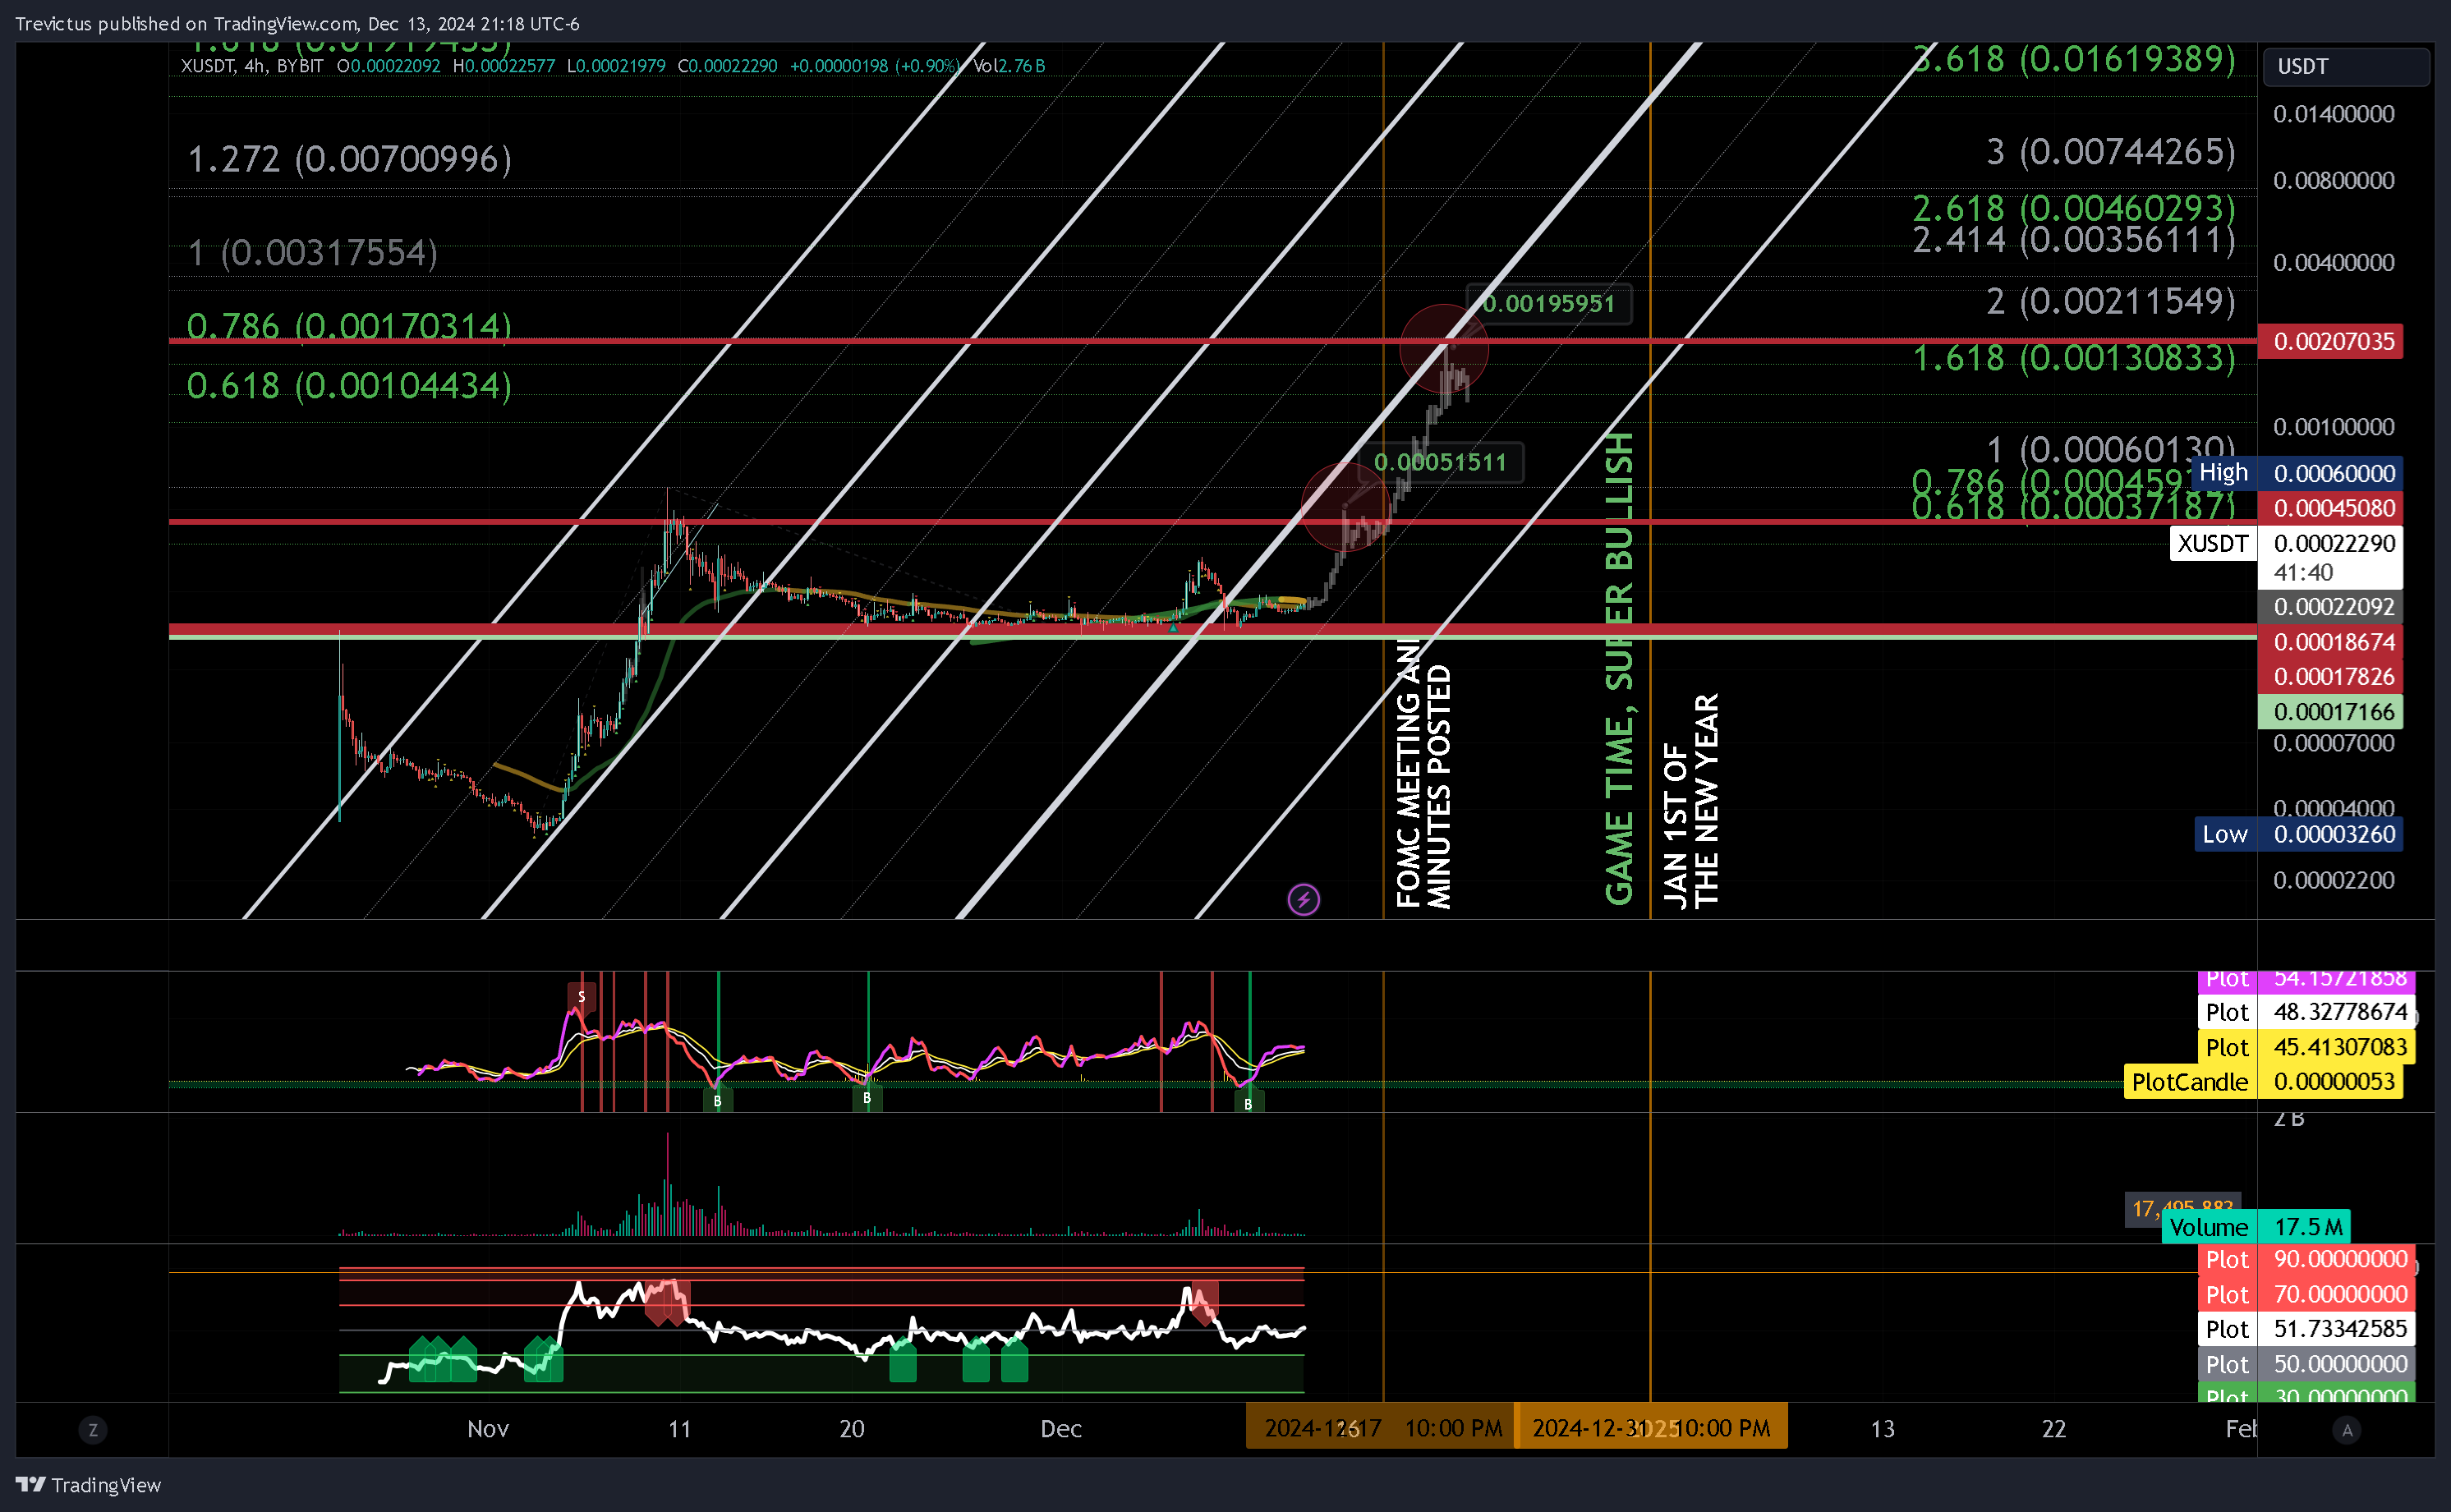Click the 0.01400000 price axis tick
The image size is (2451, 1512).
tap(2333, 114)
